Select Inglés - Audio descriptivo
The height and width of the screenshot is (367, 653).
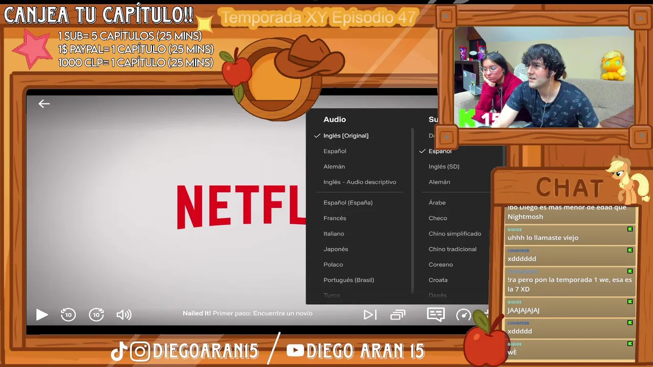[360, 182]
